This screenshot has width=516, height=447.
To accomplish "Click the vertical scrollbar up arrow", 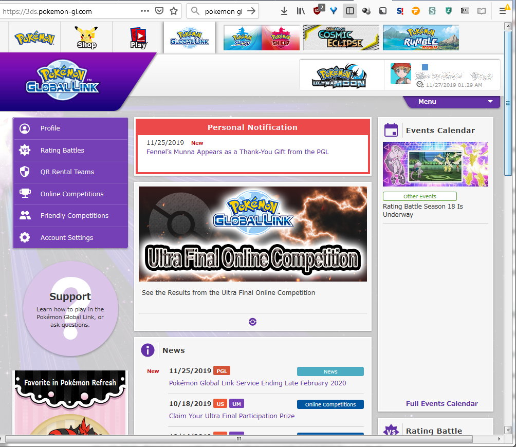I will click(x=508, y=26).
